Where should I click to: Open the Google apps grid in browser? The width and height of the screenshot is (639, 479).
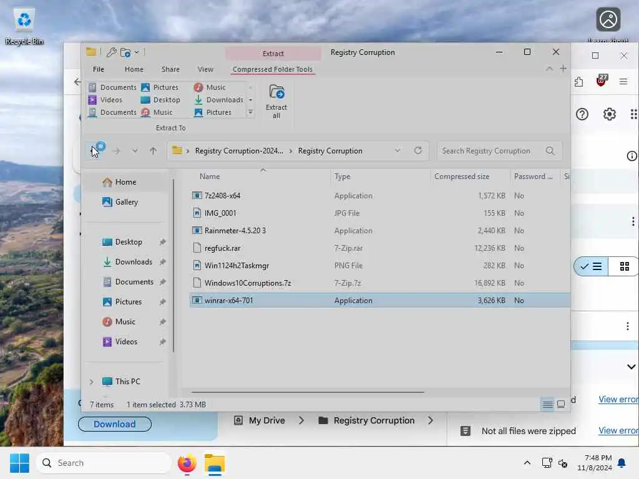[634, 114]
